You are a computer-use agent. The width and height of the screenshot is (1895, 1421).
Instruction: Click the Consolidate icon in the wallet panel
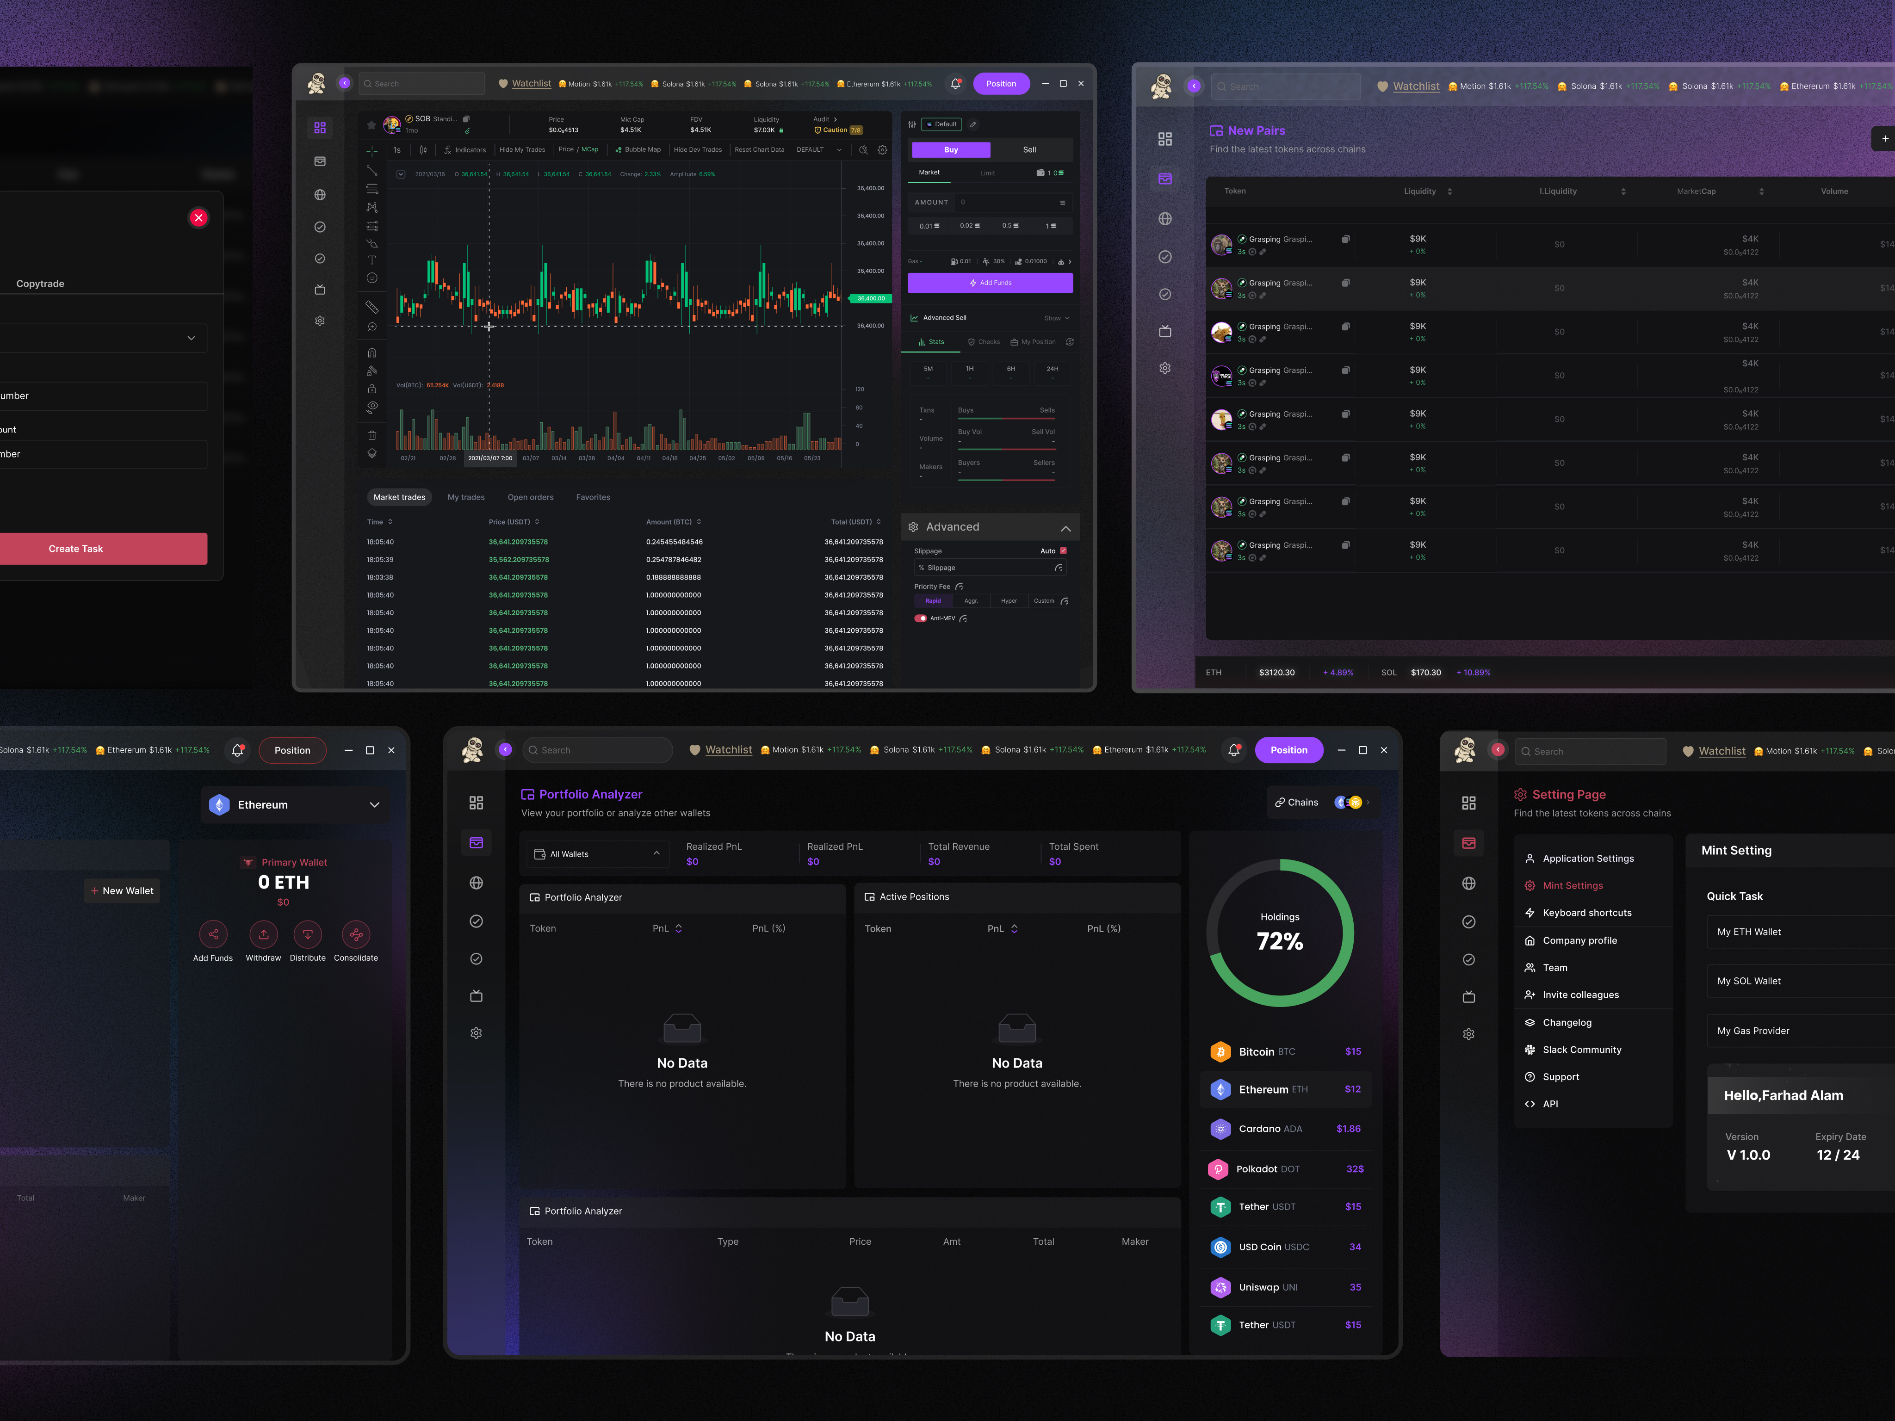coord(355,935)
